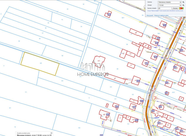The image size is (186, 136).
Task: Click the Szukaj search button
Action: (x=175, y=8)
